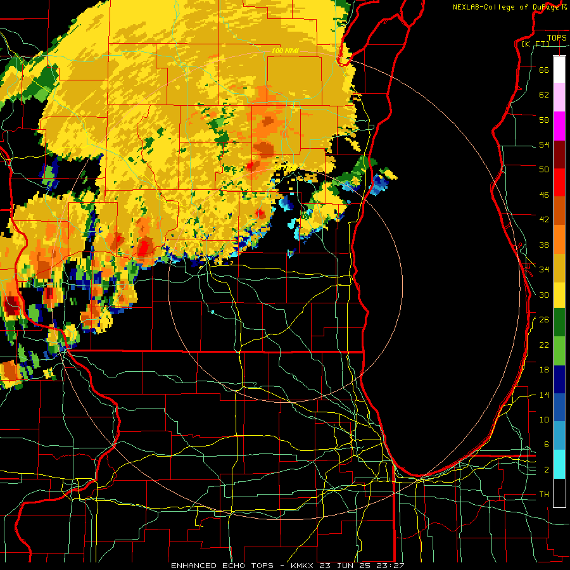Click the 22 label on the legend

pos(544,345)
